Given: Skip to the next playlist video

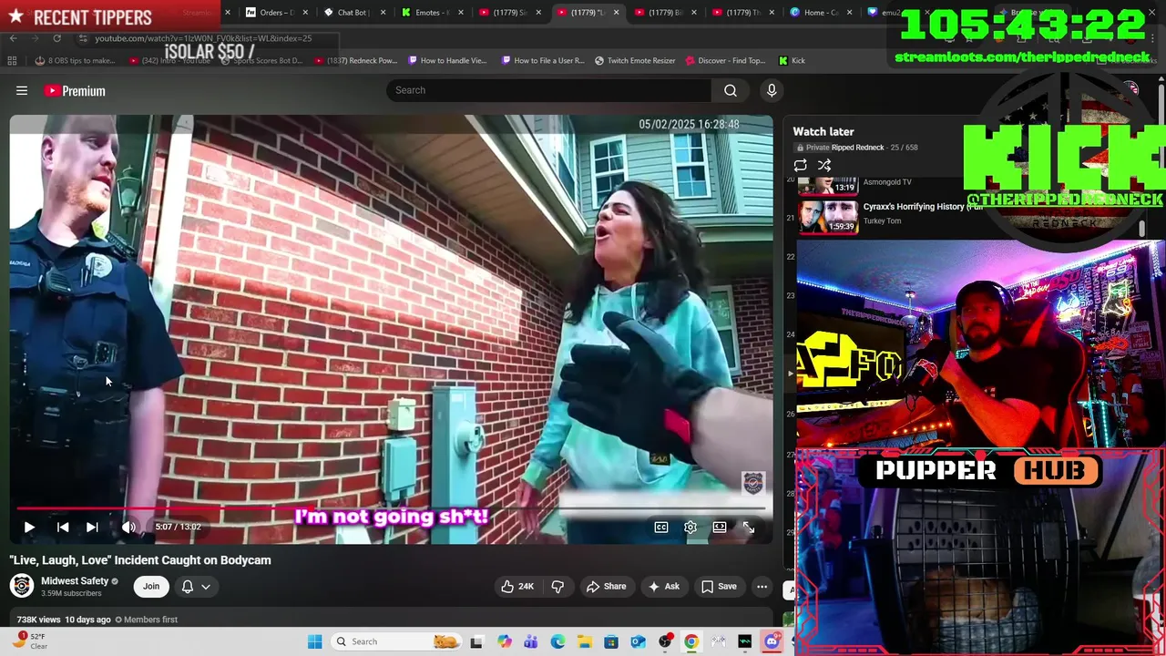Looking at the screenshot, I should coord(92,527).
